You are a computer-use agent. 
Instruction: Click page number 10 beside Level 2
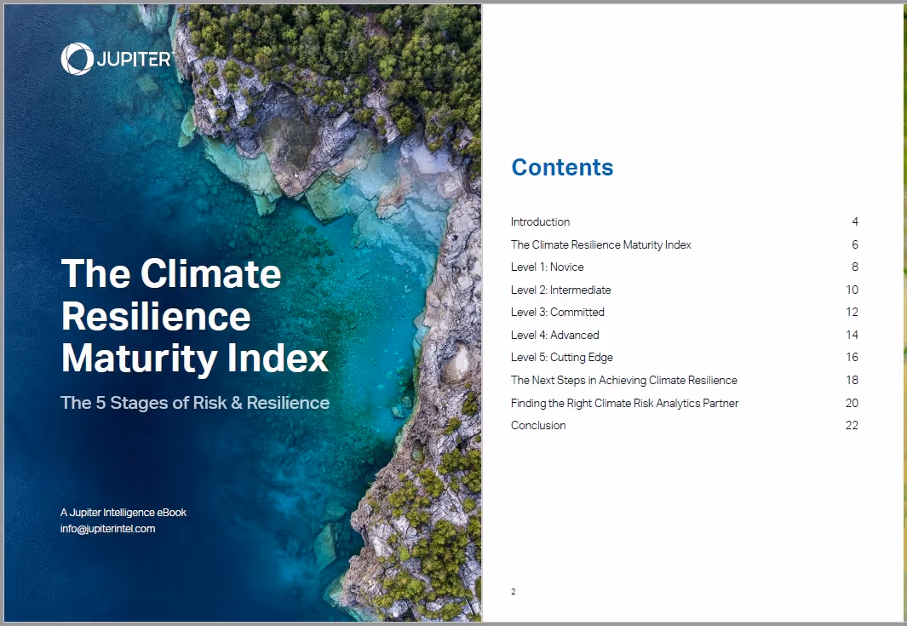tap(852, 290)
